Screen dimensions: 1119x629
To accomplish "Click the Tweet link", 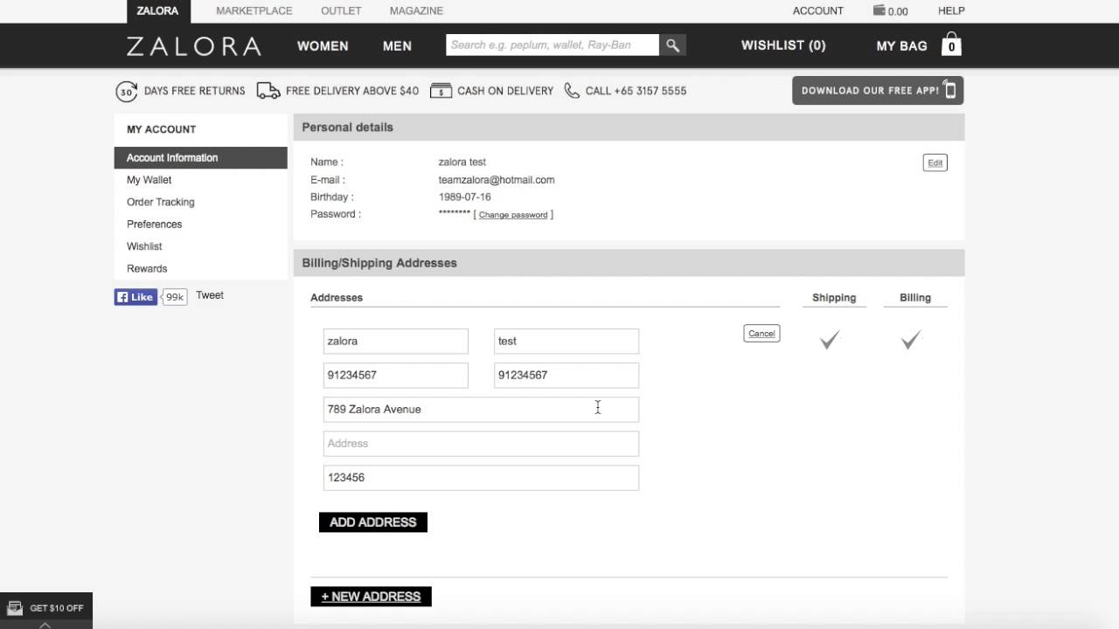I will (x=210, y=295).
